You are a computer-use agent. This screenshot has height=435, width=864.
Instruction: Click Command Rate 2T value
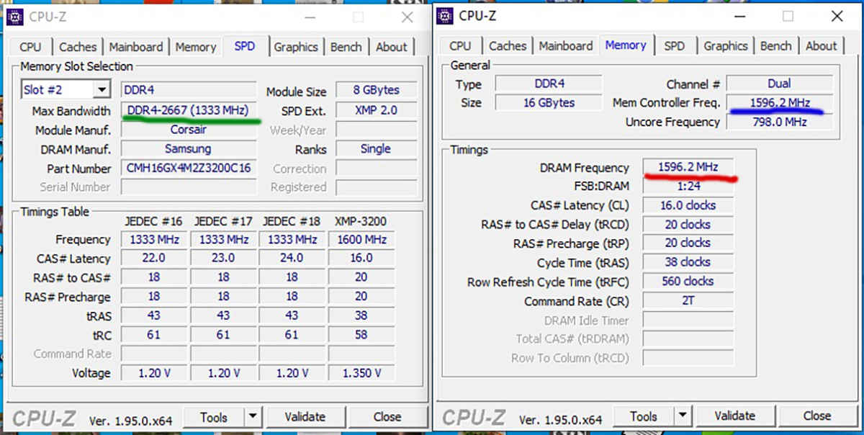(x=688, y=300)
